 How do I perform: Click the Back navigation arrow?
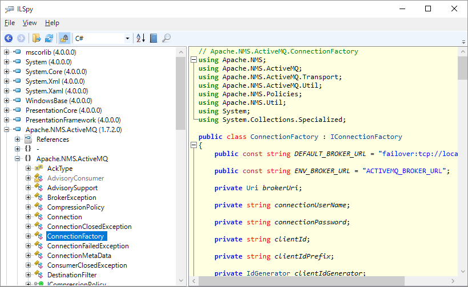pyautogui.click(x=9, y=38)
